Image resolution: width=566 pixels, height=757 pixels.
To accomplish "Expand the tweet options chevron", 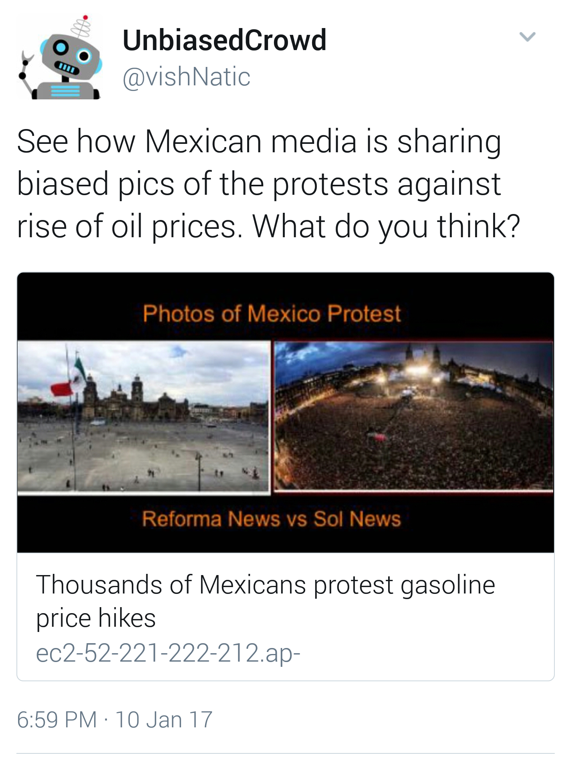I will click(x=527, y=37).
